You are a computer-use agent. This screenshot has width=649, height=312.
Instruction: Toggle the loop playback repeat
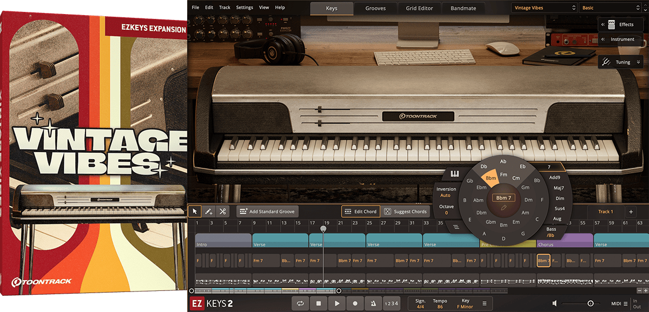pyautogui.click(x=301, y=303)
